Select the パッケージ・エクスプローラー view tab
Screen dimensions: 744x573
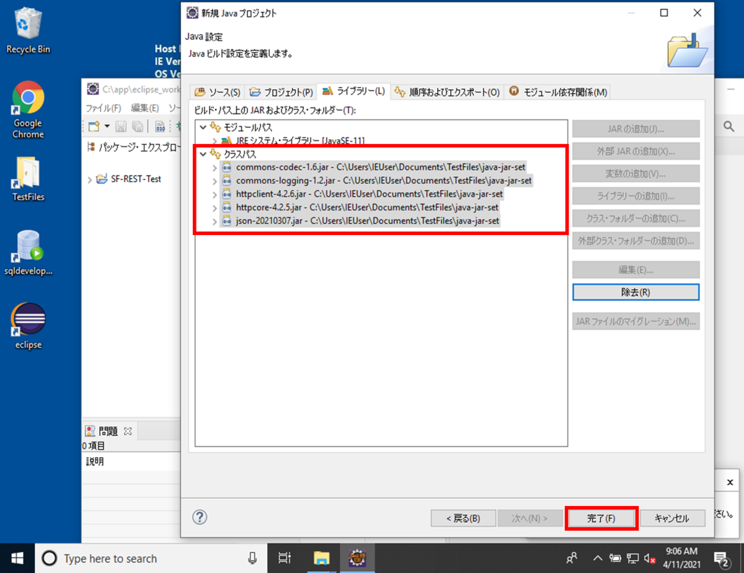coord(133,148)
